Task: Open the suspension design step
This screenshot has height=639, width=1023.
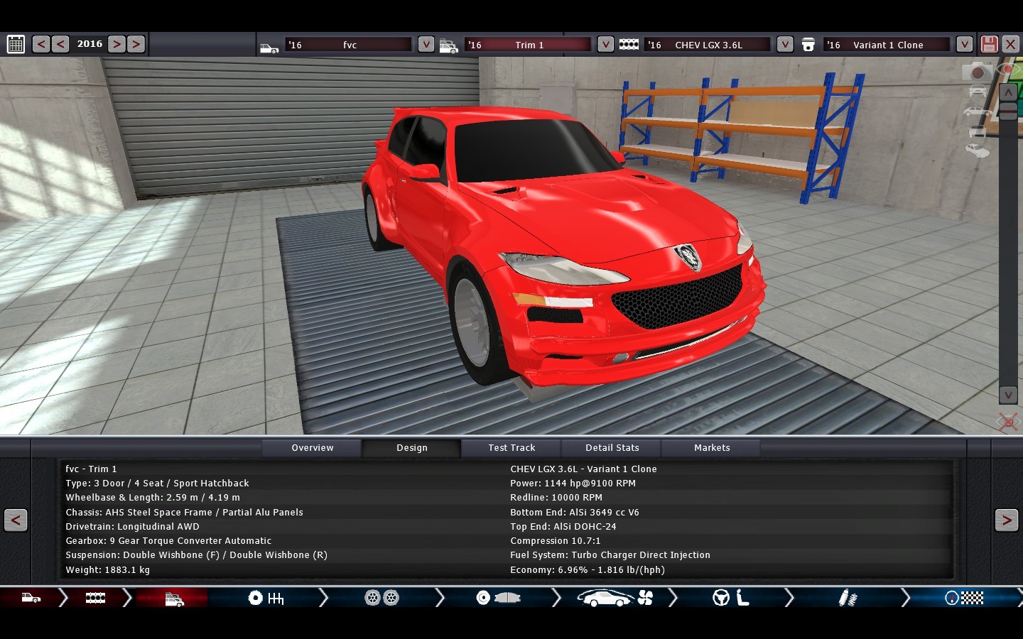Action: (x=848, y=599)
